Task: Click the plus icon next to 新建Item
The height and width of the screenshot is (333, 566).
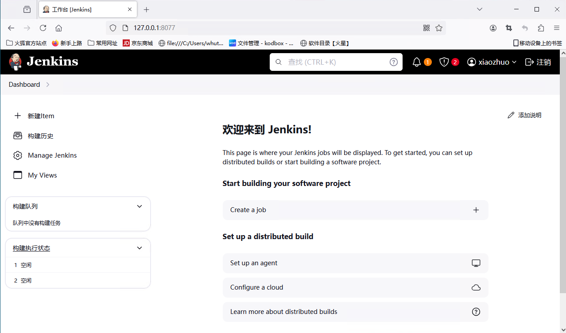Action: [x=18, y=116]
